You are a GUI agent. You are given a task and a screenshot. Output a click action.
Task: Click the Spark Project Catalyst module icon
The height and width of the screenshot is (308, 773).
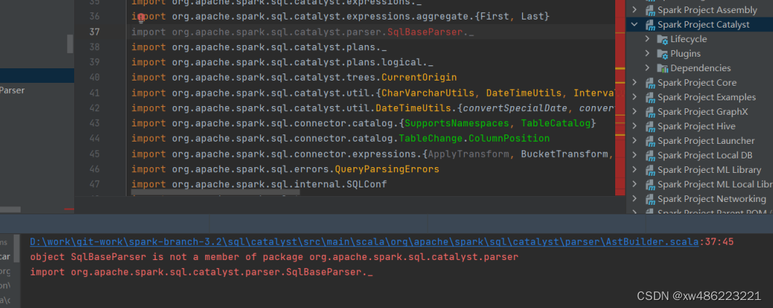649,25
